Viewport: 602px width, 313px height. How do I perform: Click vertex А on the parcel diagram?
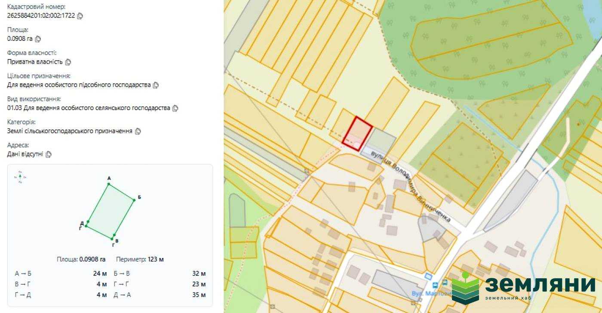click(109, 184)
